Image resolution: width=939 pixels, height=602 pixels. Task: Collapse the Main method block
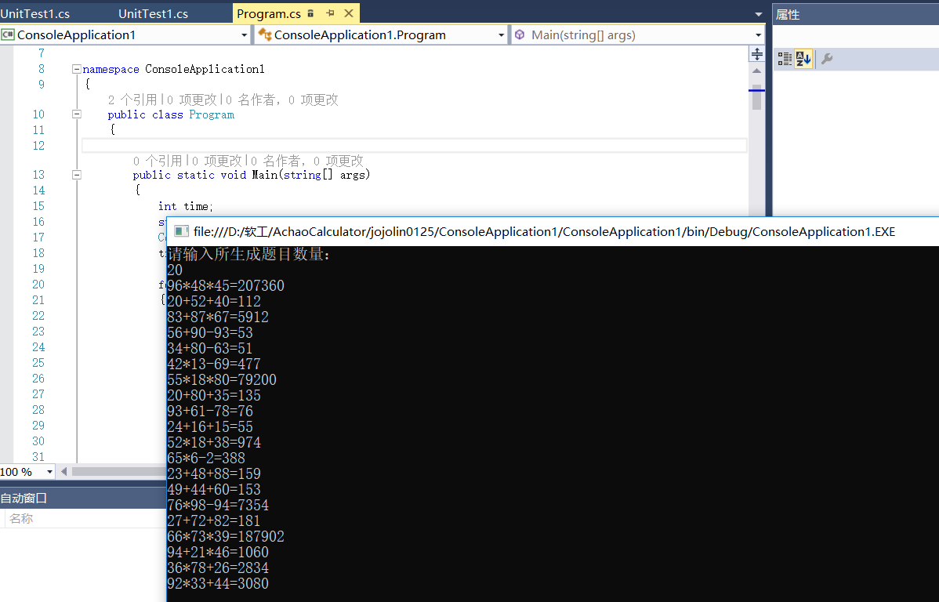(x=77, y=175)
